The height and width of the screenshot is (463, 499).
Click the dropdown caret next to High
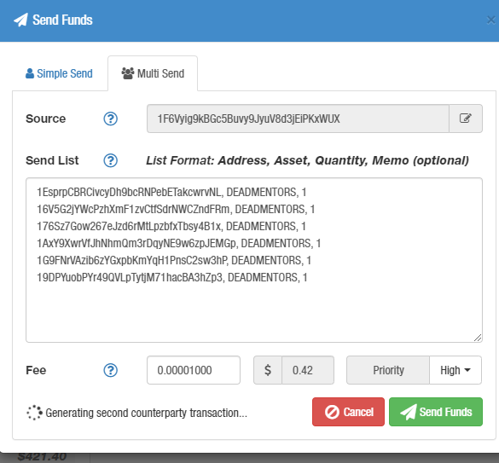(467, 370)
